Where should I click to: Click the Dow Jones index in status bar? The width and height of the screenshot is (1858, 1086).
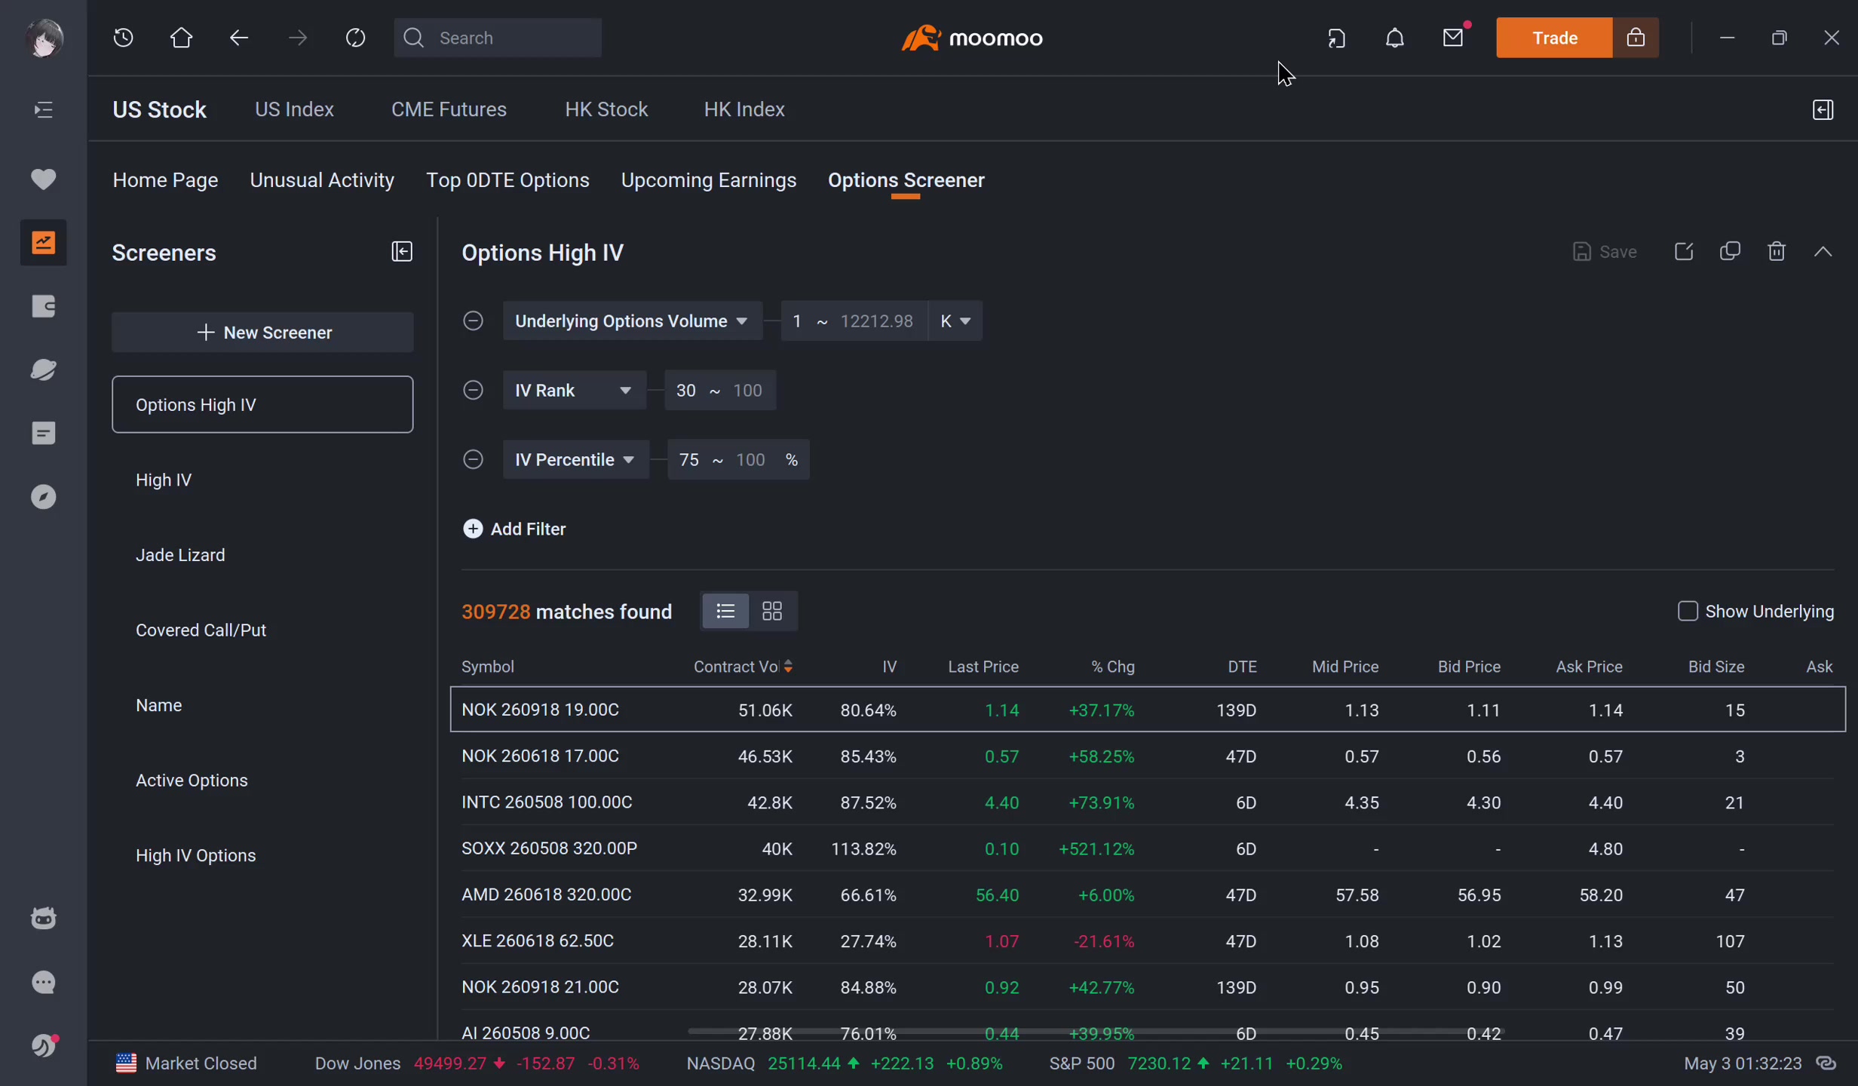click(477, 1063)
